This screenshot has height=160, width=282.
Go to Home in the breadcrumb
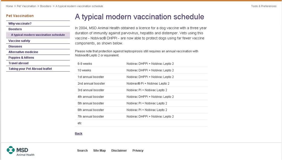9,6
